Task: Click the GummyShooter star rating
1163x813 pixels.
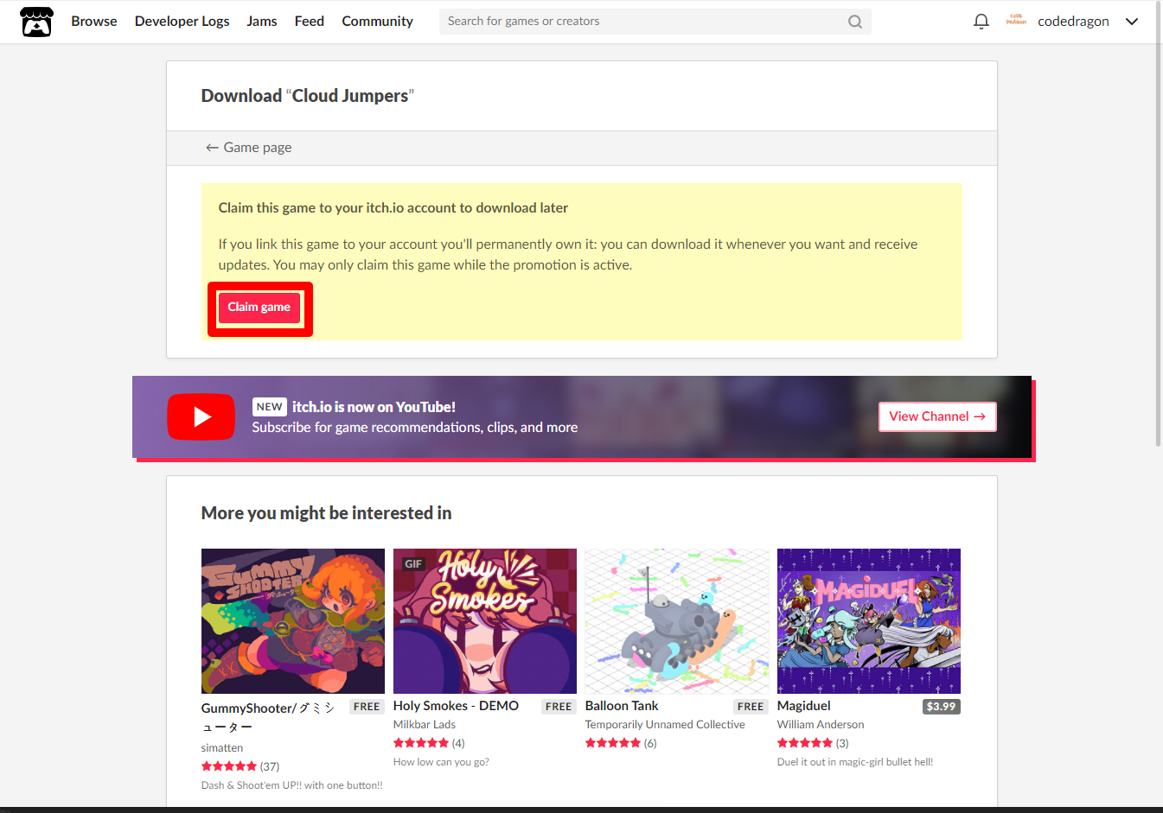Action: point(229,766)
